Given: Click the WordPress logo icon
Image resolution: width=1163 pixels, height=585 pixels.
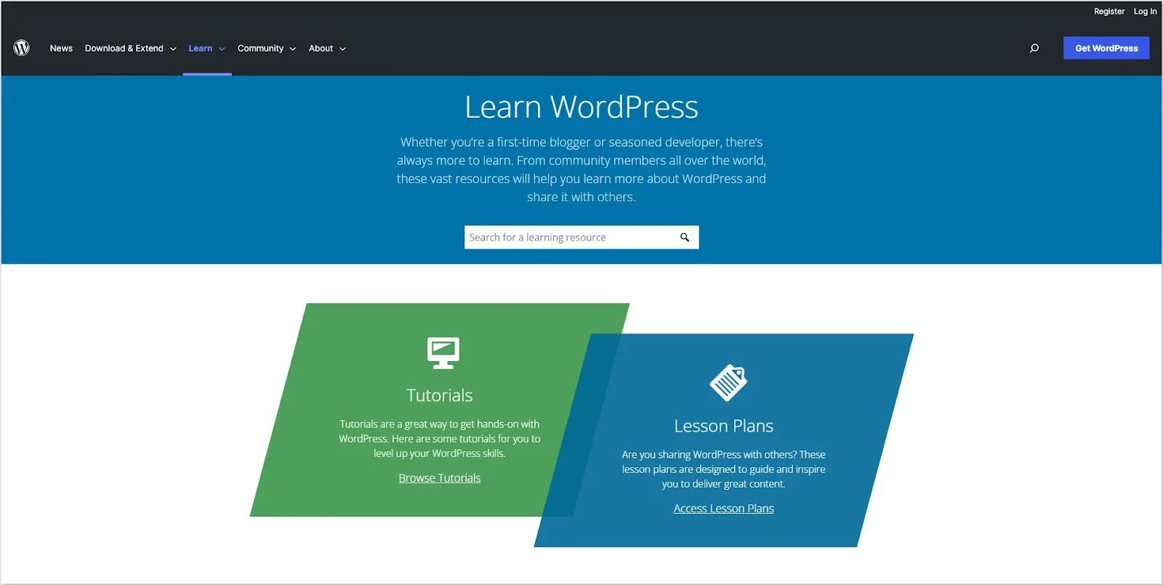Looking at the screenshot, I should (22, 48).
